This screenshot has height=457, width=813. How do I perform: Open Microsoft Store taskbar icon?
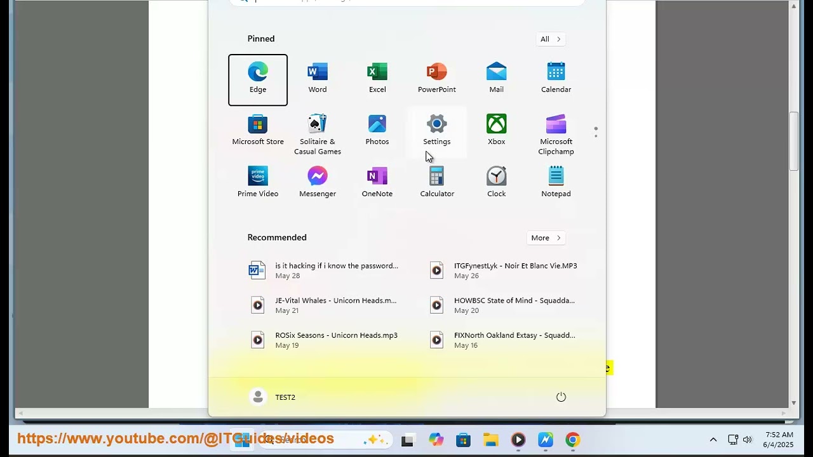[463, 440]
